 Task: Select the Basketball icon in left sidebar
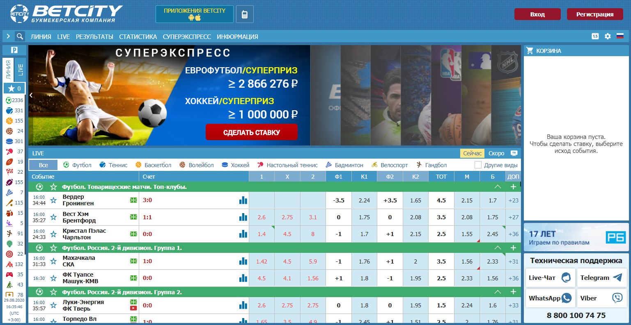click(x=9, y=120)
